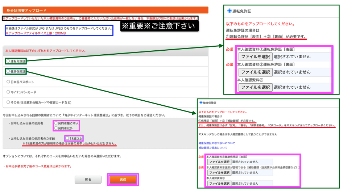343x193 pixels.
Task: Select the 運転免許証 radio in the main list
Action: pyautogui.click(x=8, y=61)
